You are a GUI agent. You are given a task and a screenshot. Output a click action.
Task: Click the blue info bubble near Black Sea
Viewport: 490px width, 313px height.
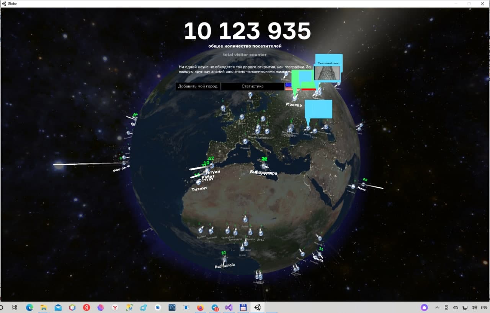(x=318, y=109)
